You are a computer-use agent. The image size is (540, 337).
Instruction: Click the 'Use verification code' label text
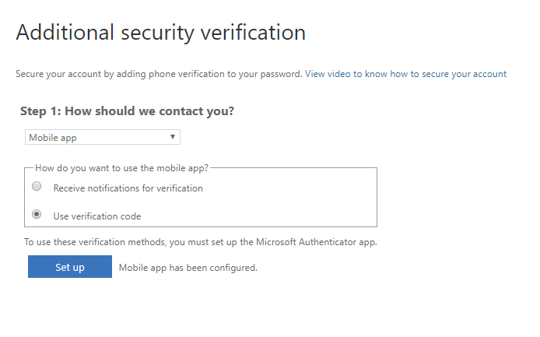click(x=96, y=216)
